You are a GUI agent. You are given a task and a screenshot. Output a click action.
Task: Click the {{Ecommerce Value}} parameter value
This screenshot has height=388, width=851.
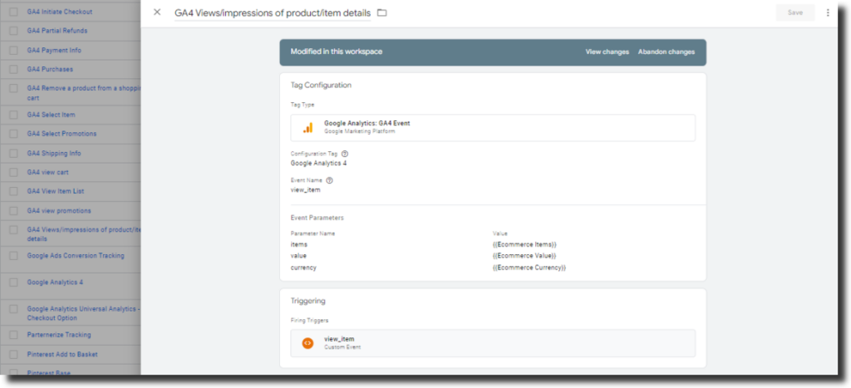pos(525,256)
